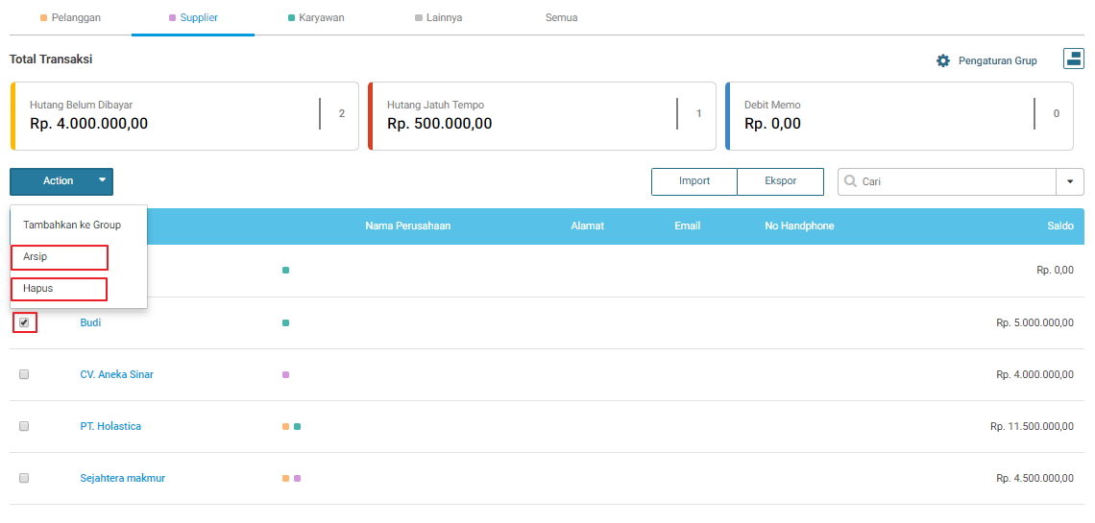Viewport: 1095px width, 523px height.
Task: Open the search filter dropdown arrow
Action: [1070, 181]
